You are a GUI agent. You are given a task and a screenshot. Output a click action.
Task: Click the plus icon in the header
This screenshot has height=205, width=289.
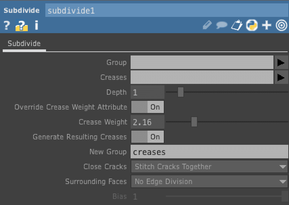pyautogui.click(x=267, y=25)
